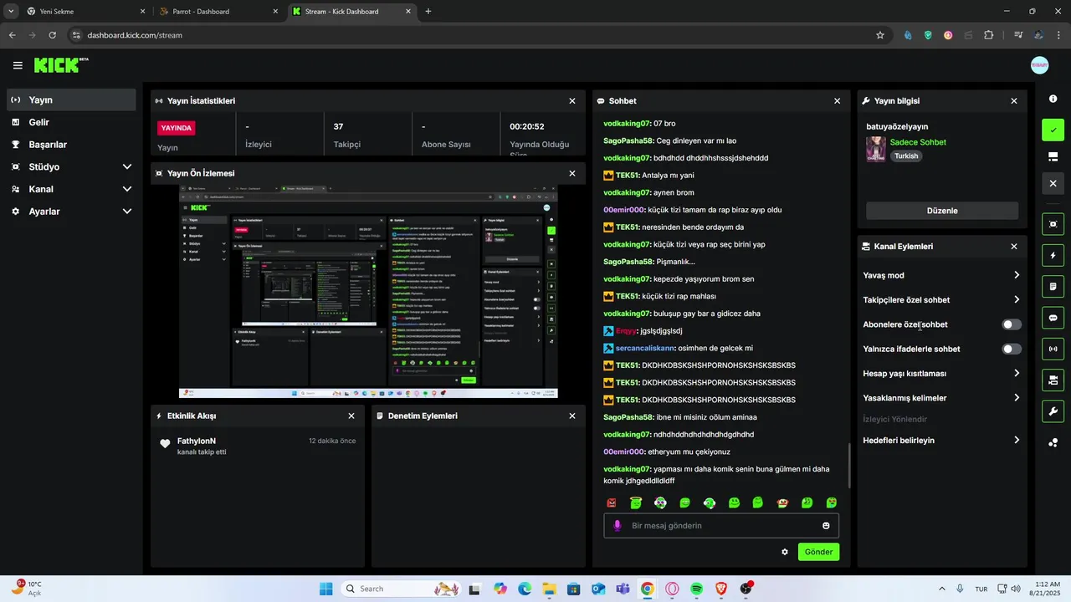The image size is (1071, 602).
Task: Toggle activity feed lightning rail icon
Action: pos(1053,255)
